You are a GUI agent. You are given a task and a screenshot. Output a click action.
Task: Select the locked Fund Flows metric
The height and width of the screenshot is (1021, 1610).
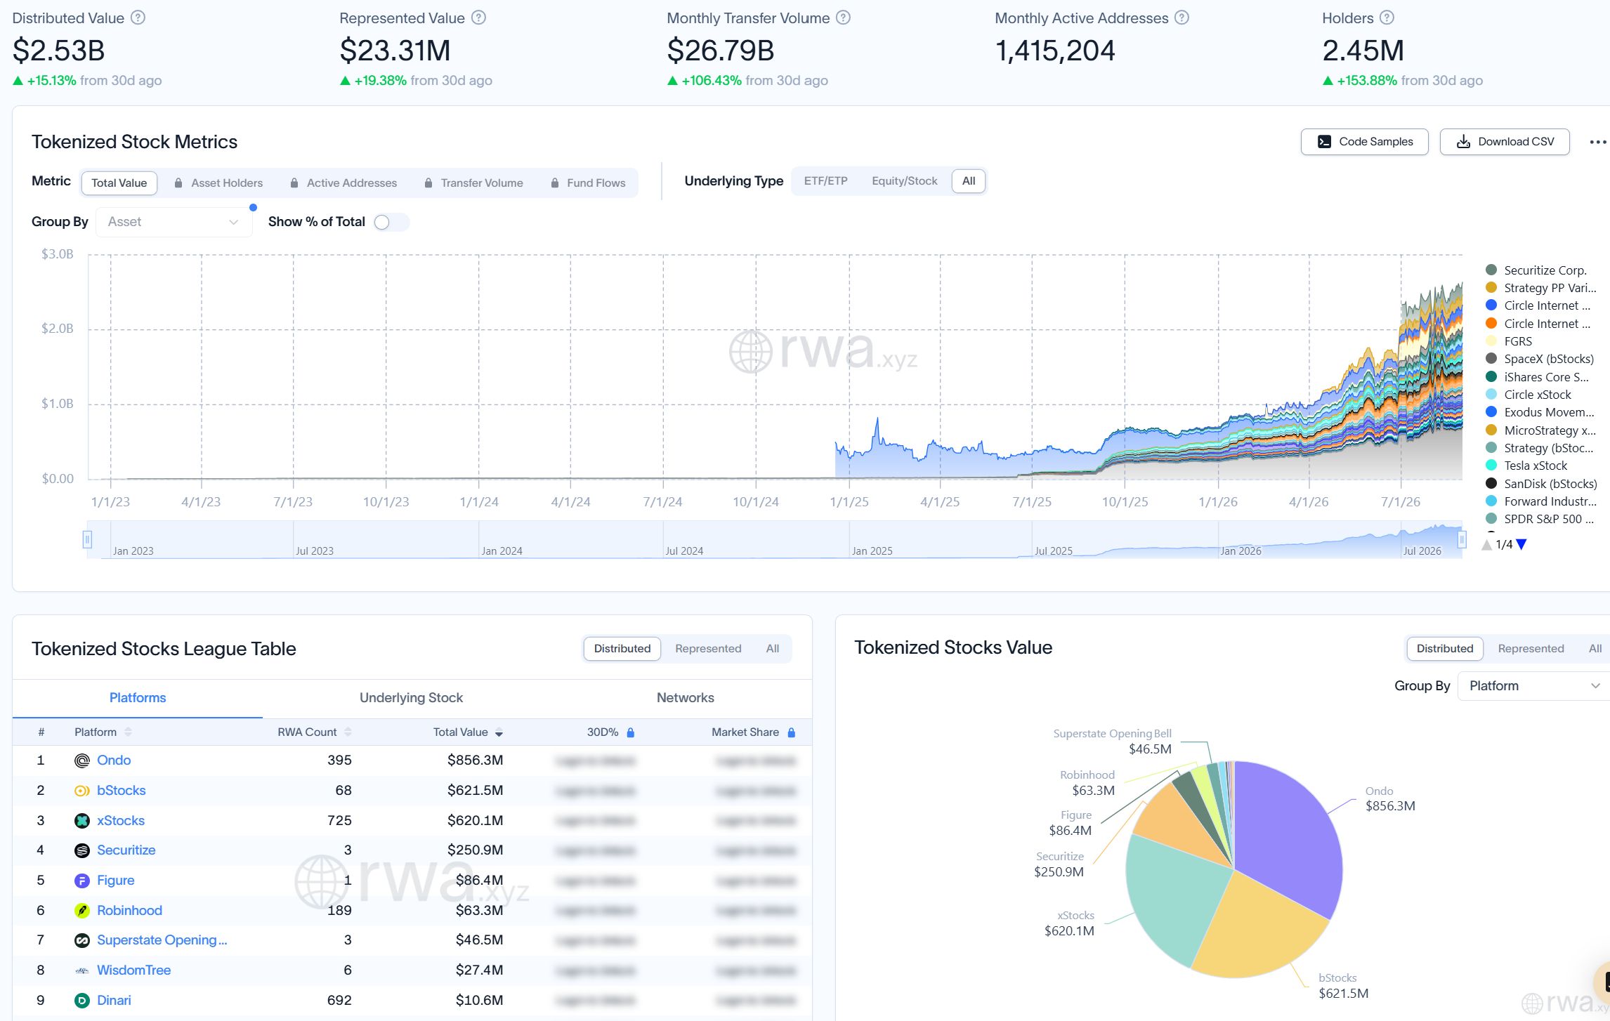588,183
